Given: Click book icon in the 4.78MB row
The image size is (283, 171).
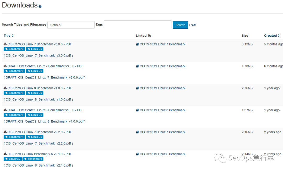Looking at the screenshot, I should tap(137, 66).
